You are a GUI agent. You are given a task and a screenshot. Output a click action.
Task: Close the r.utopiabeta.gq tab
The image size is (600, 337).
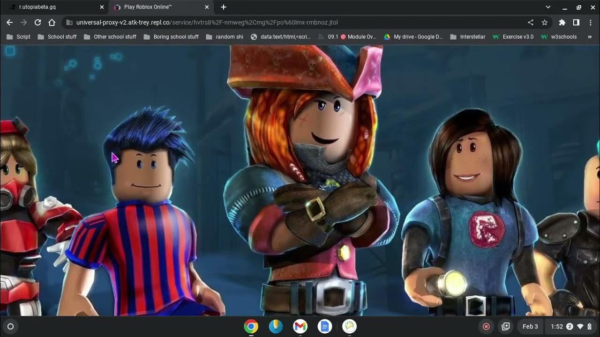coord(102,7)
